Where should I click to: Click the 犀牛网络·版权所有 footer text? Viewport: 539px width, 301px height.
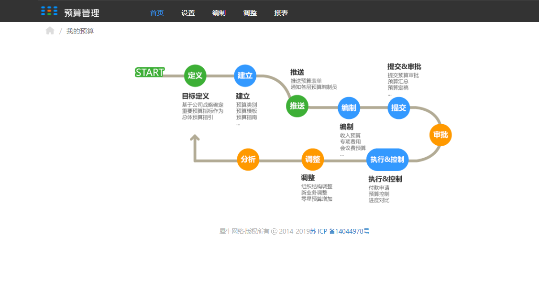point(244,231)
